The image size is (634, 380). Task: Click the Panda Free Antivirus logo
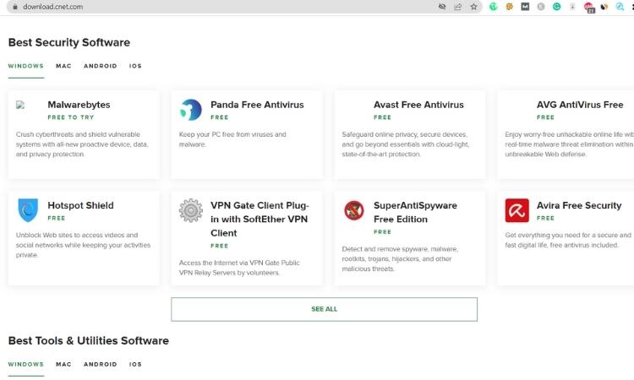coord(190,110)
